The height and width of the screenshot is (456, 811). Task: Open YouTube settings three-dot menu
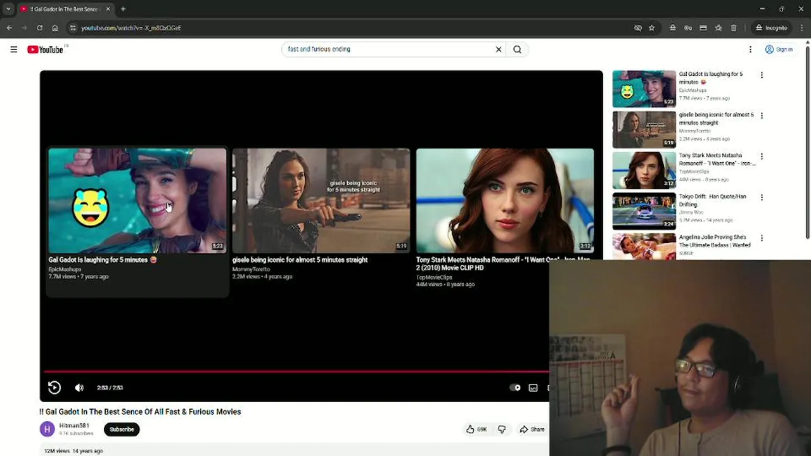[750, 49]
